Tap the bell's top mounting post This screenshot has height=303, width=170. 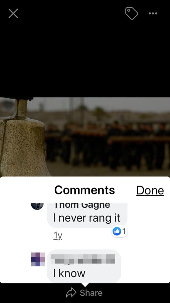tap(21, 108)
